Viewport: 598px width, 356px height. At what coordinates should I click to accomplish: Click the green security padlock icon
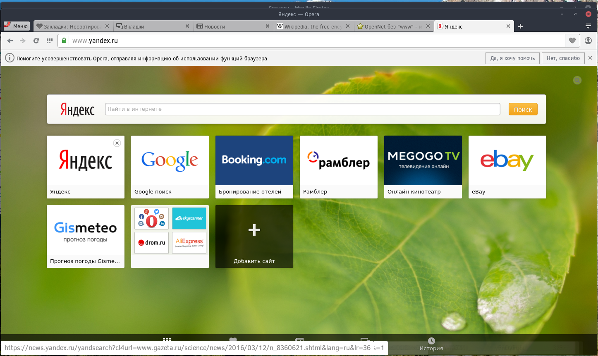point(64,41)
